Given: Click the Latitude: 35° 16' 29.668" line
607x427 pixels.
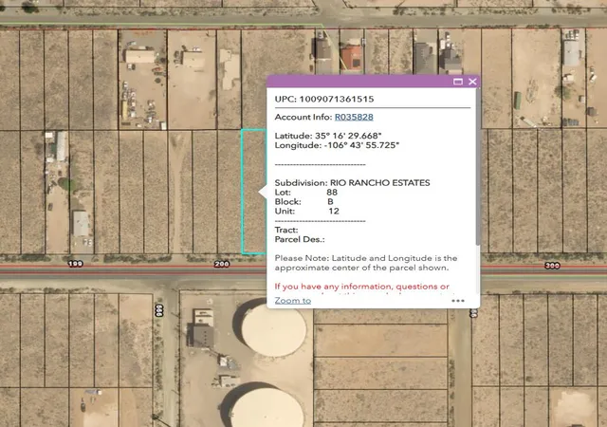Looking at the screenshot, I should (x=328, y=136).
